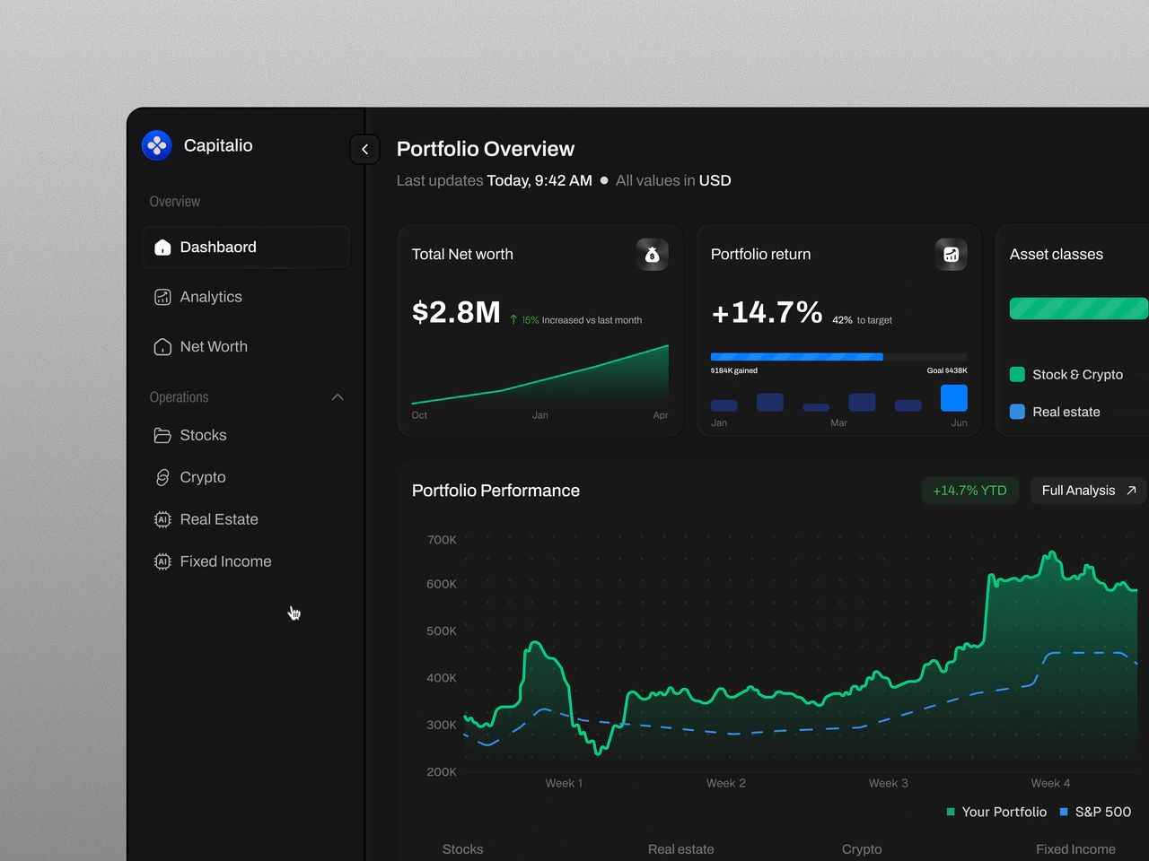Click the Week 1 axis label
The image size is (1149, 861).
[x=564, y=783]
